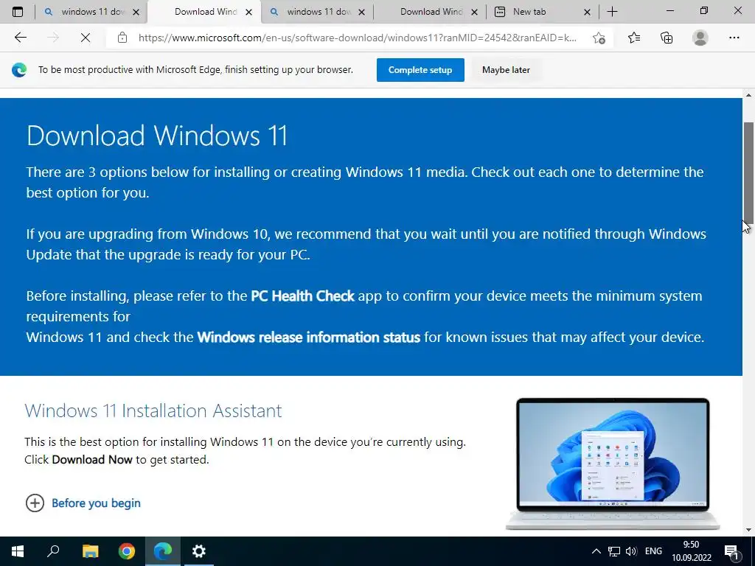Launch Google Chrome from the taskbar

[x=127, y=551]
